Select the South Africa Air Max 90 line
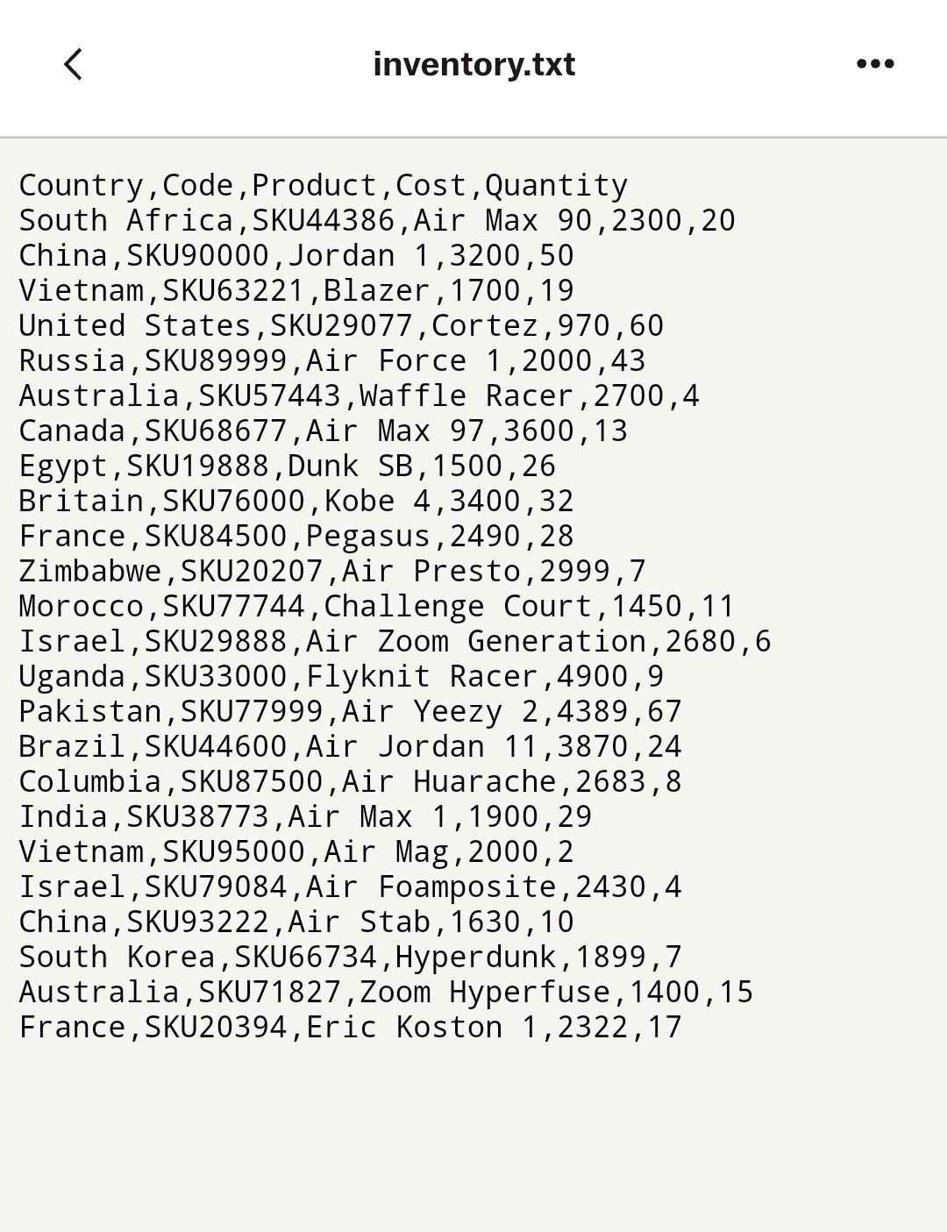The image size is (947, 1232). pos(377,220)
